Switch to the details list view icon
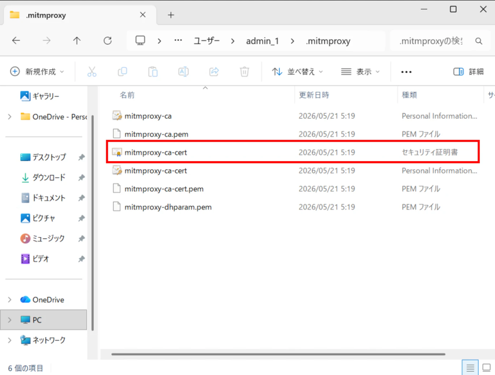This screenshot has width=495, height=375. [470, 368]
